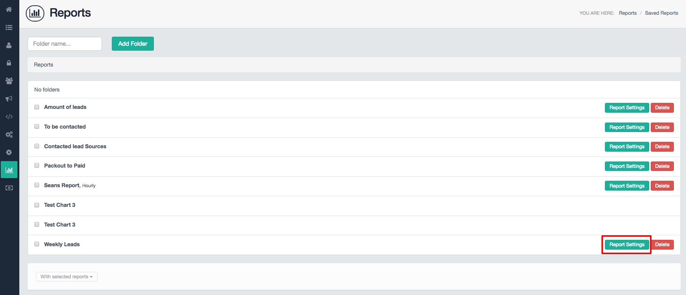Click Reports in the breadcrumb trail
This screenshot has height=295, width=686.
(628, 12)
